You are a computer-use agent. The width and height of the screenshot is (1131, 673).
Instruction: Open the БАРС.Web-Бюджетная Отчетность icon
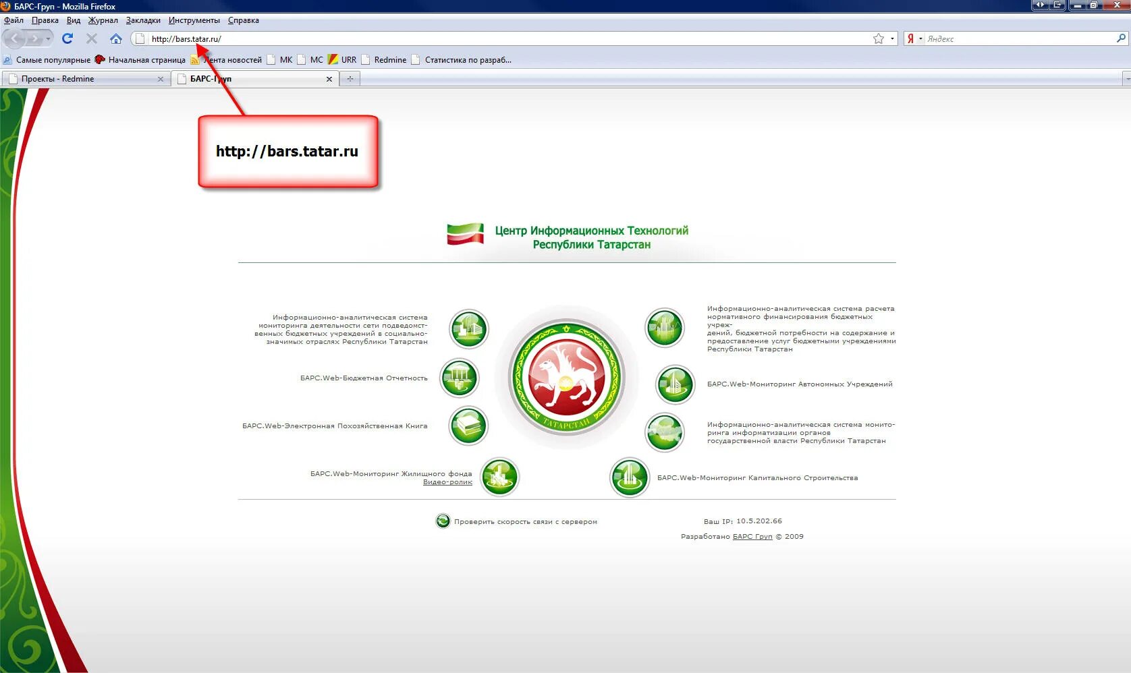coord(460,378)
